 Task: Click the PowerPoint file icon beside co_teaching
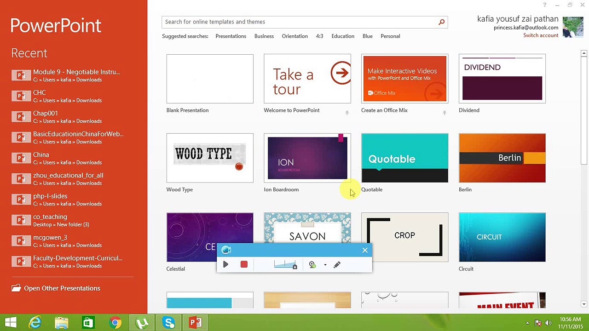pyautogui.click(x=21, y=220)
